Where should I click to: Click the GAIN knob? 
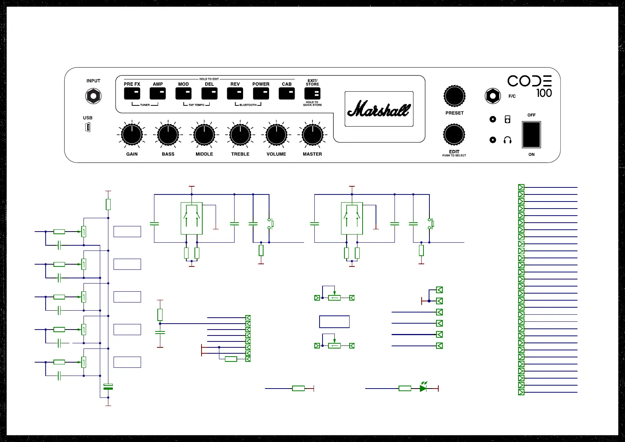[x=132, y=134]
